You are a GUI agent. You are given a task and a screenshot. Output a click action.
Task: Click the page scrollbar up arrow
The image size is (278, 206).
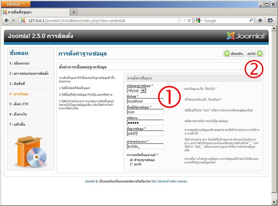coord(274,28)
